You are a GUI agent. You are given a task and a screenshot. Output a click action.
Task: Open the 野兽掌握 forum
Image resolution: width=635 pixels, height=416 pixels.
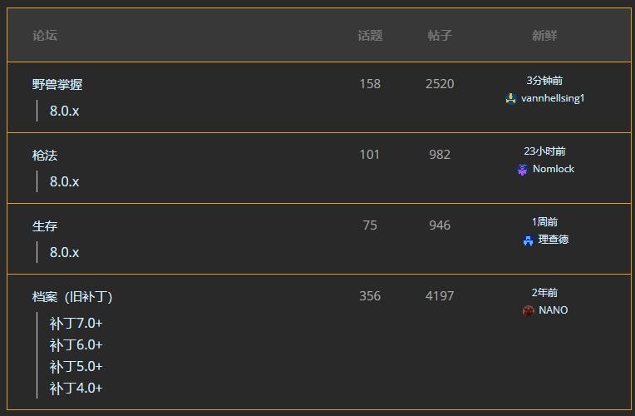[57, 84]
